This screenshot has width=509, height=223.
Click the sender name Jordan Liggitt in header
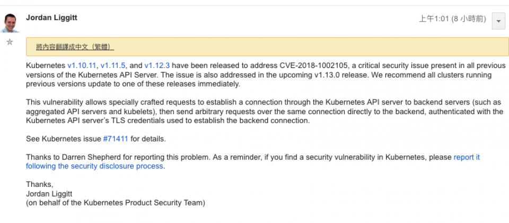point(51,18)
